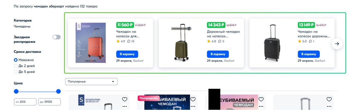Click the right handle of the price slider
This screenshot has width=360, height=110.
pyautogui.click(x=58, y=91)
